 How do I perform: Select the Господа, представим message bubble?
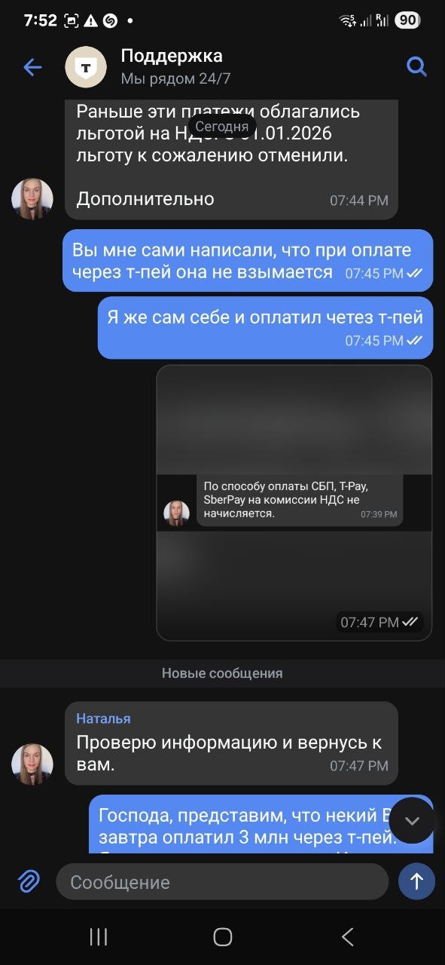point(261,824)
